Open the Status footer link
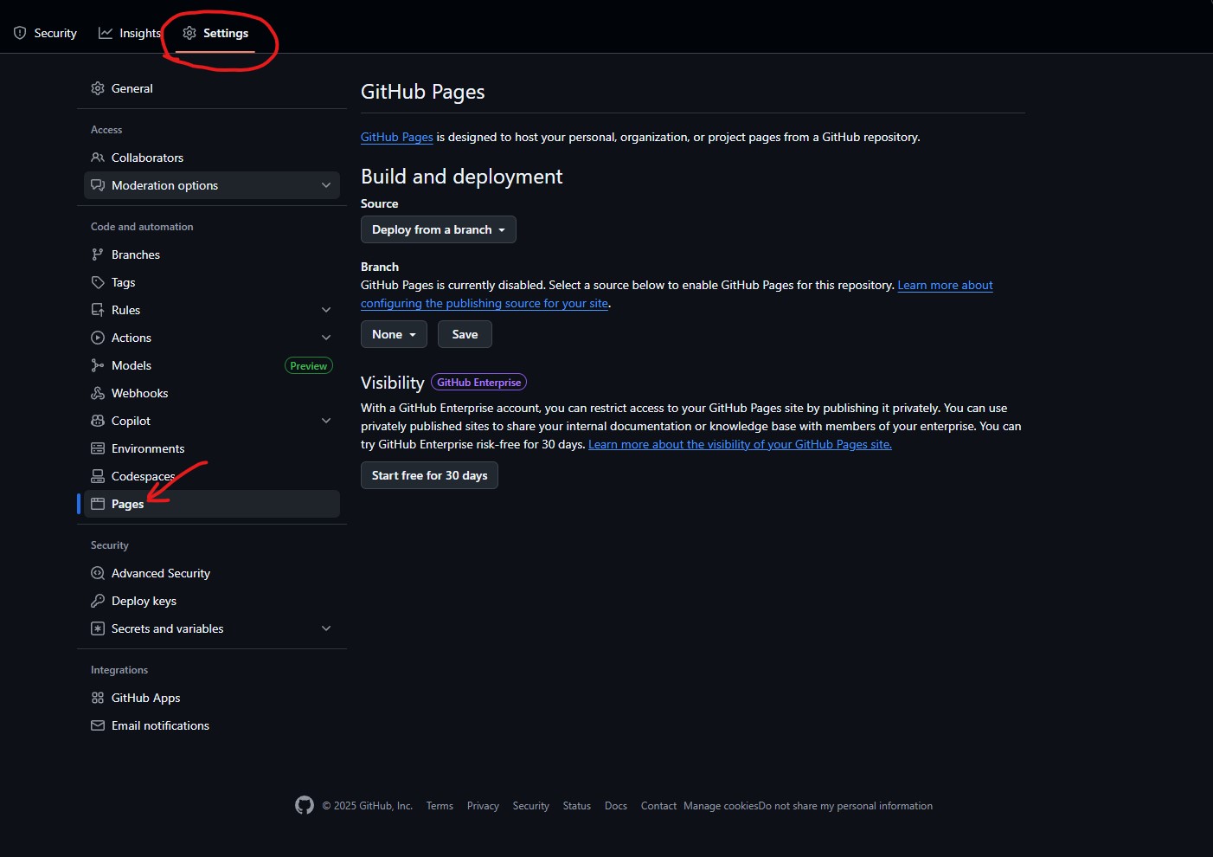This screenshot has width=1213, height=857. (x=577, y=806)
